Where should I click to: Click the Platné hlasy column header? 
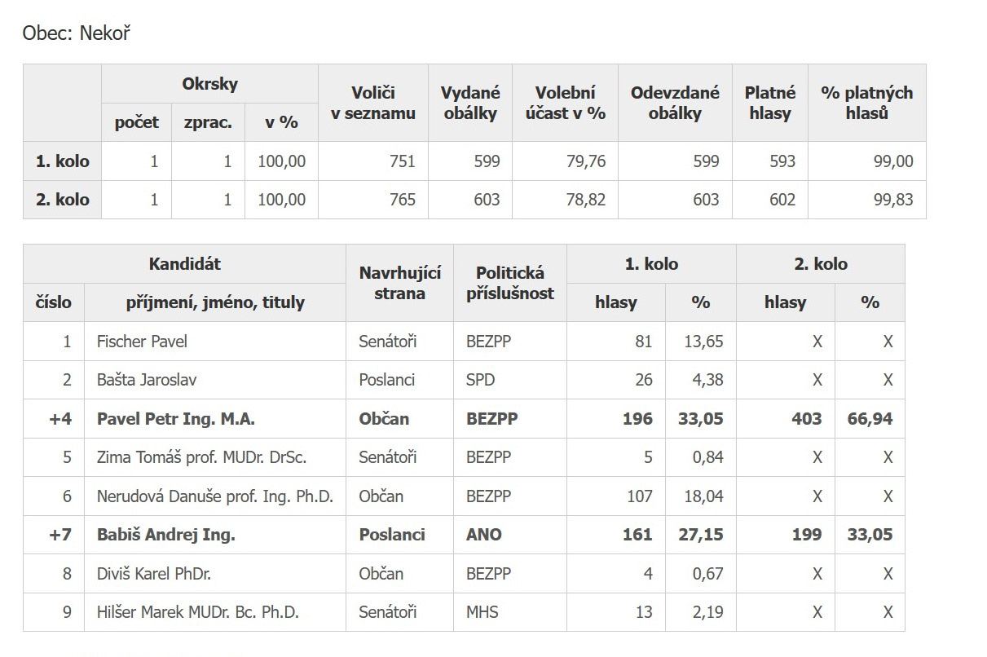click(769, 103)
